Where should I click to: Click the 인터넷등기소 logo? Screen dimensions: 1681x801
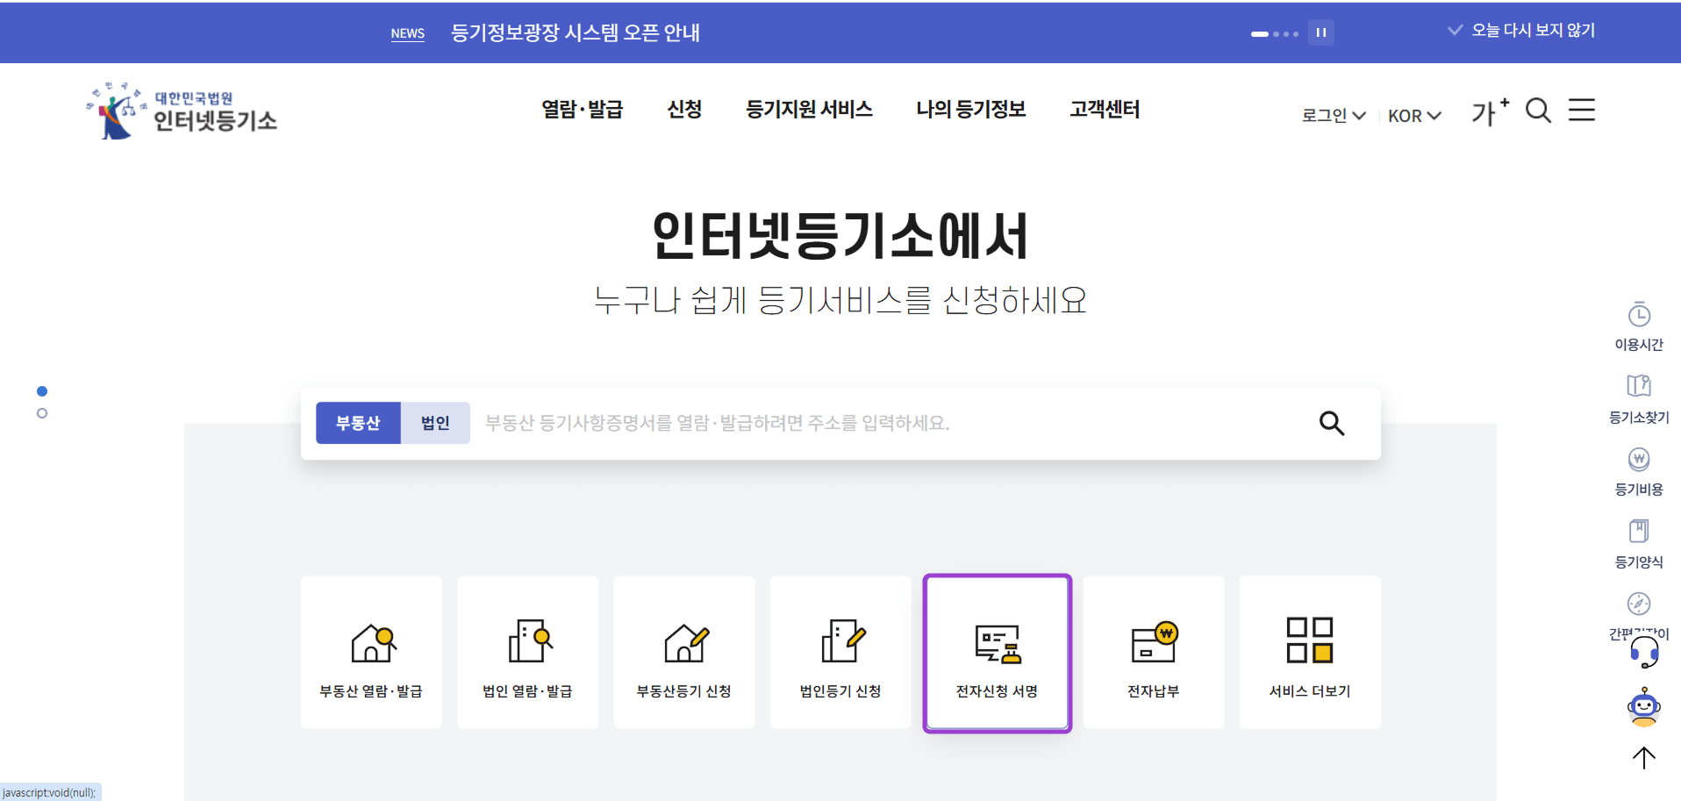tap(182, 111)
